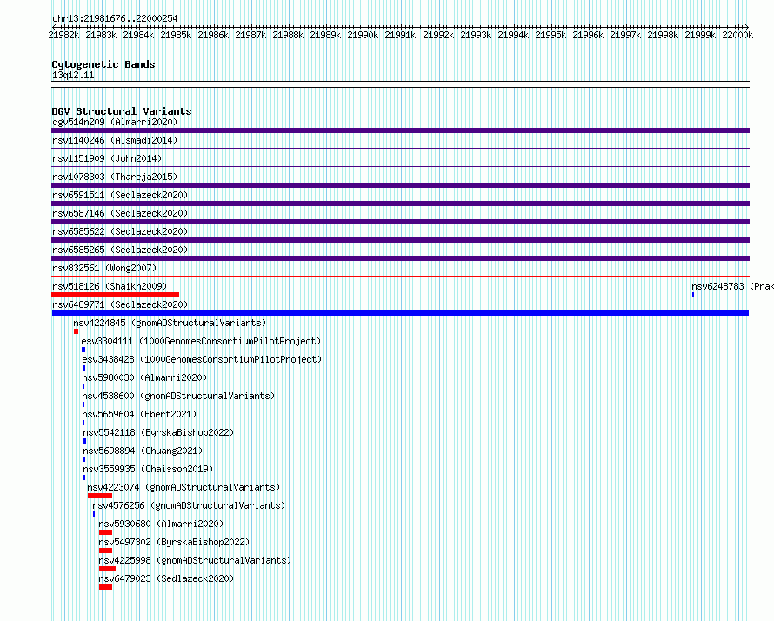Screen dimensions: 774x621
Task: Click the 22000k ruler position
Action: (737, 35)
